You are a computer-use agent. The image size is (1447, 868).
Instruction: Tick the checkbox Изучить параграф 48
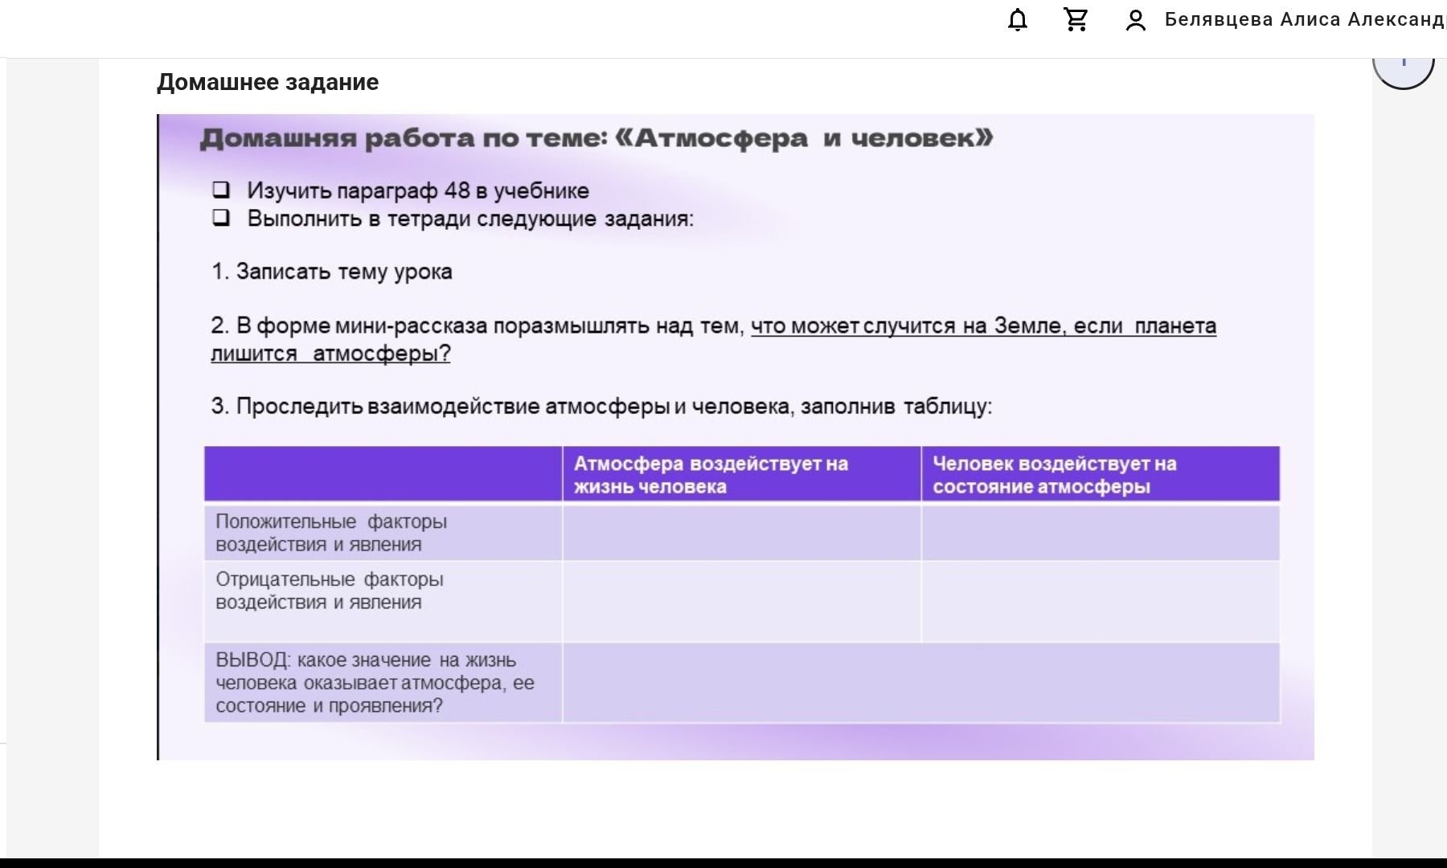(221, 190)
